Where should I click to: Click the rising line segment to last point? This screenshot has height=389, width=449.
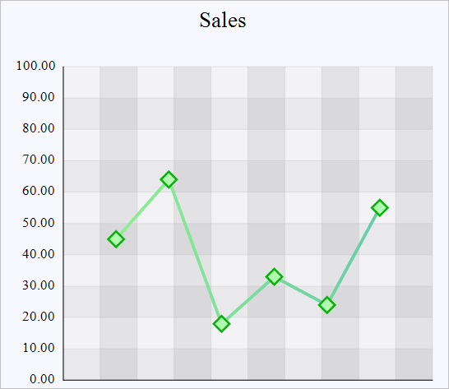(x=353, y=257)
